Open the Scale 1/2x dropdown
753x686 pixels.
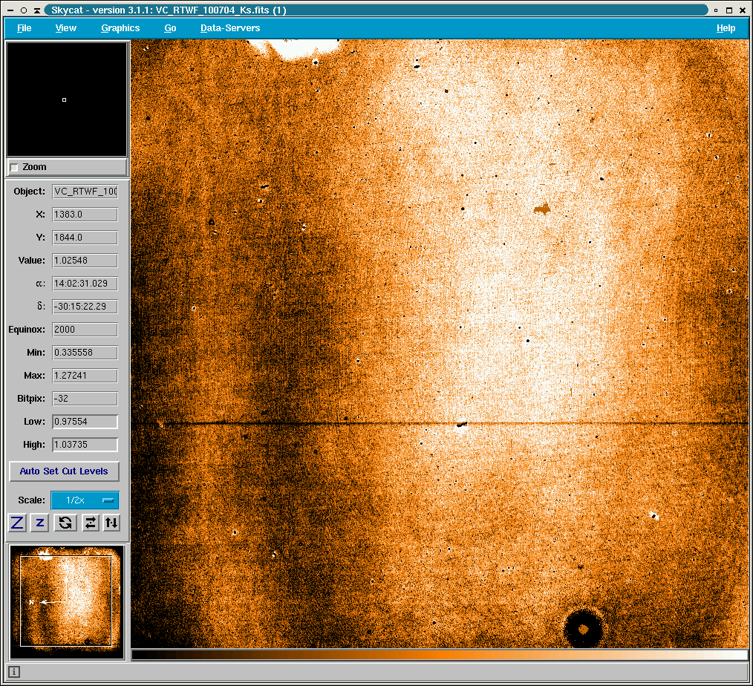tap(85, 500)
